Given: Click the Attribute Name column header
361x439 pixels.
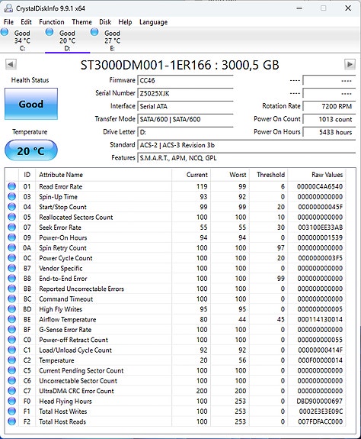Looking at the screenshot, I should coord(104,175).
